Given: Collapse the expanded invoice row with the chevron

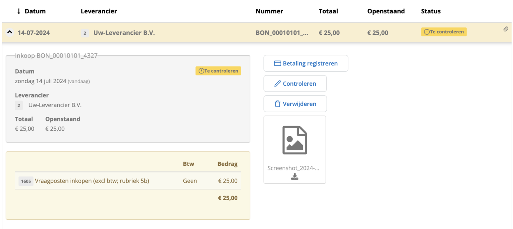Looking at the screenshot, I should 9,32.
